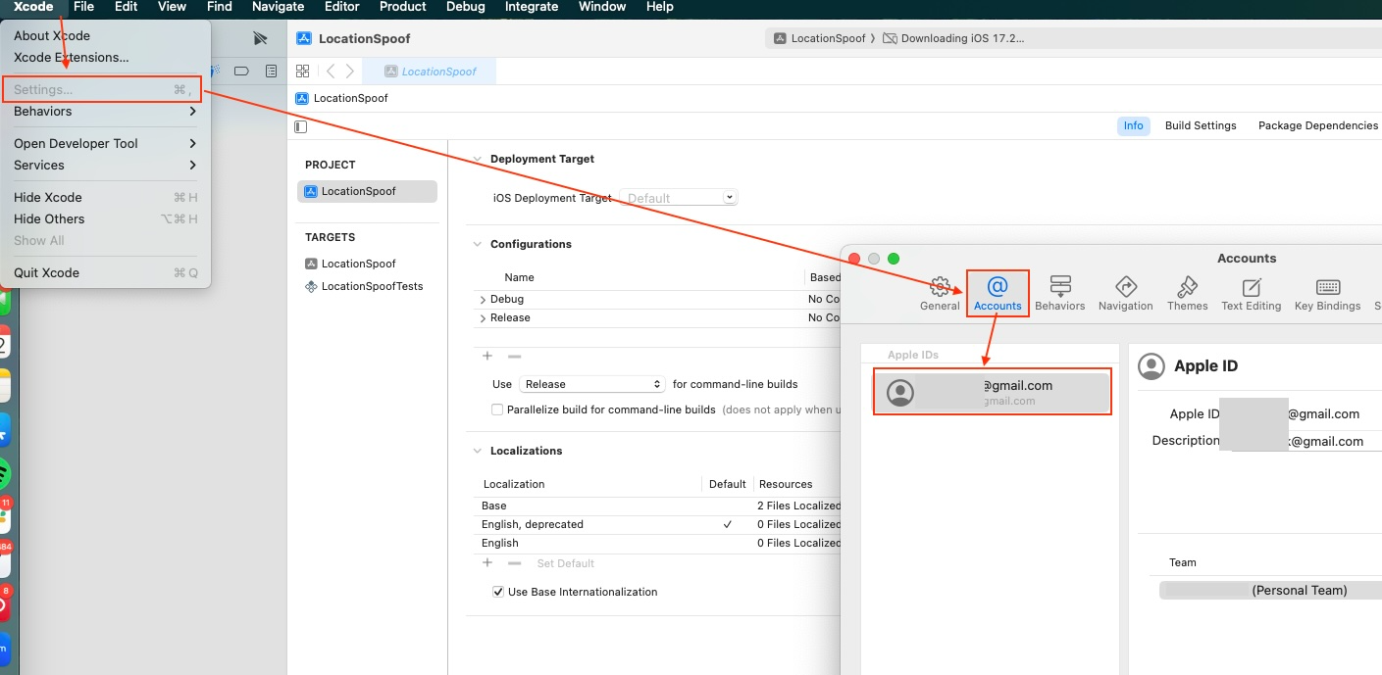The height and width of the screenshot is (675, 1382).
Task: Click the Resources column header
Action: 785,484
